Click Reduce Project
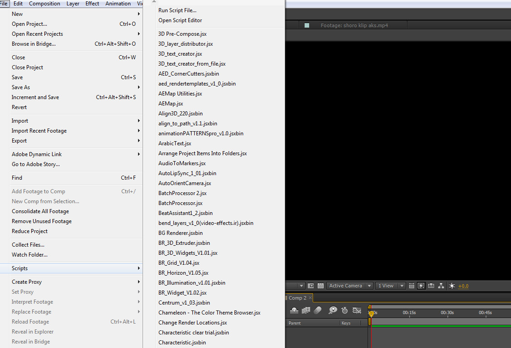Image resolution: width=511 pixels, height=348 pixels. tap(76, 231)
